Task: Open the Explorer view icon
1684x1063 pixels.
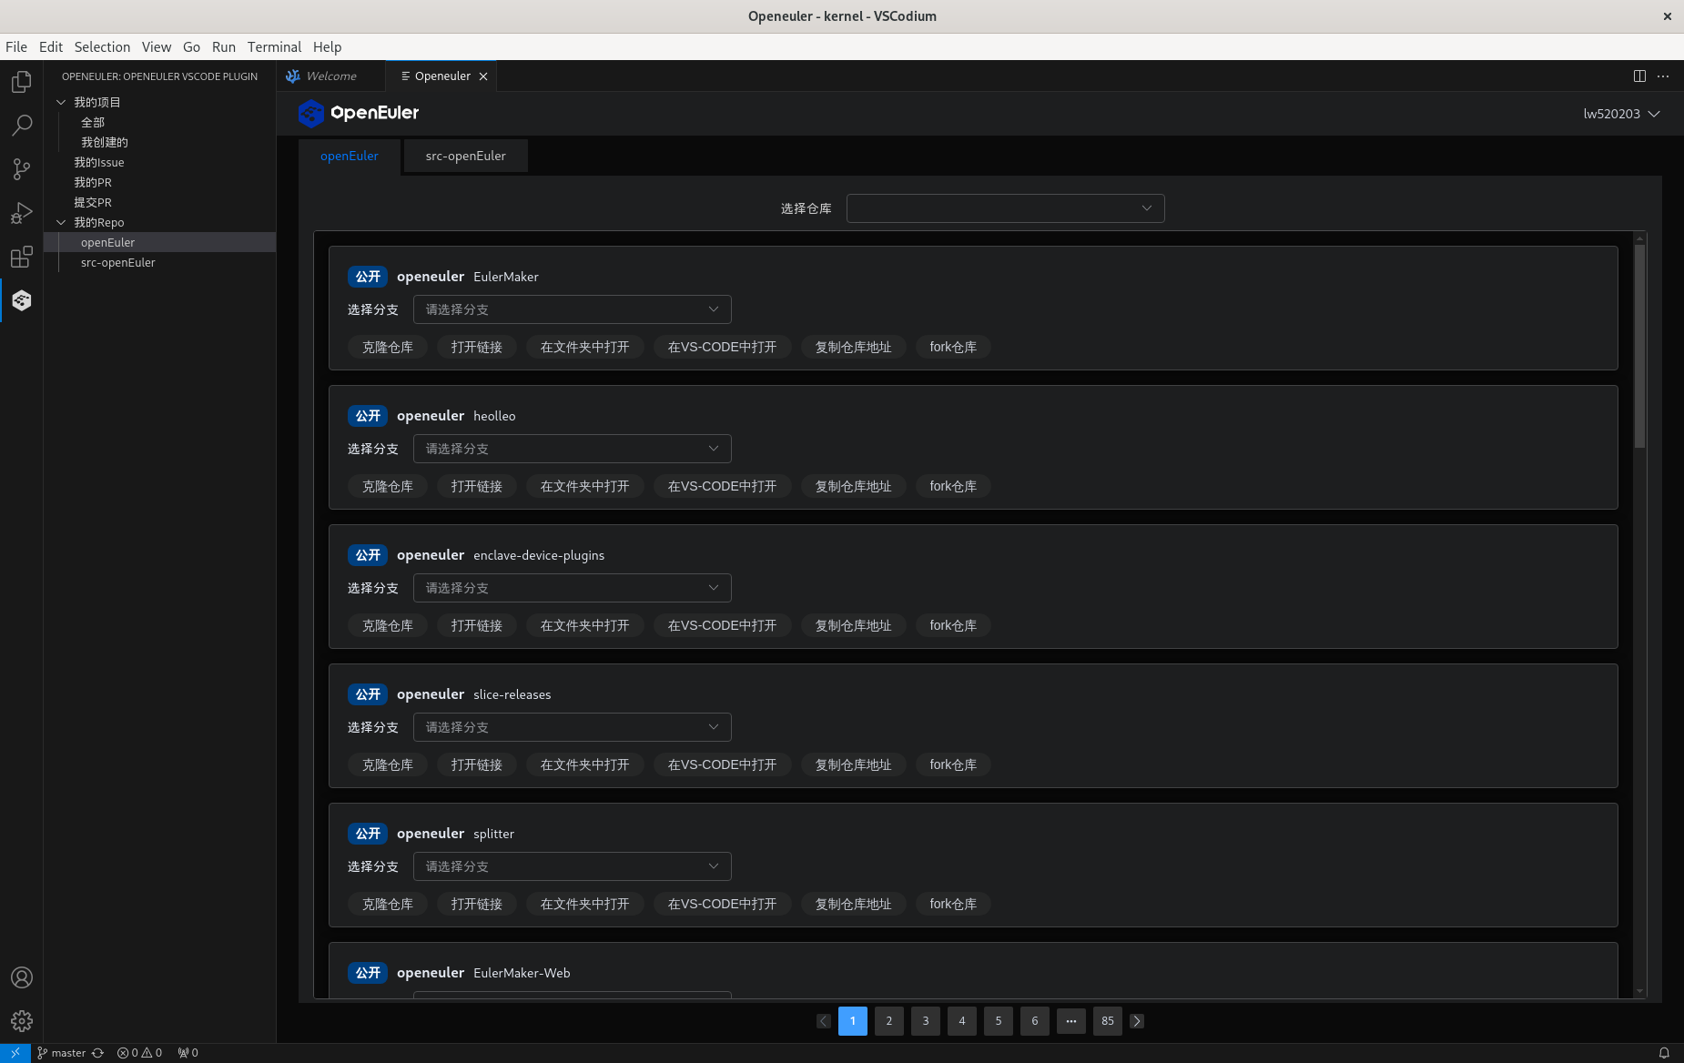Action: click(22, 82)
